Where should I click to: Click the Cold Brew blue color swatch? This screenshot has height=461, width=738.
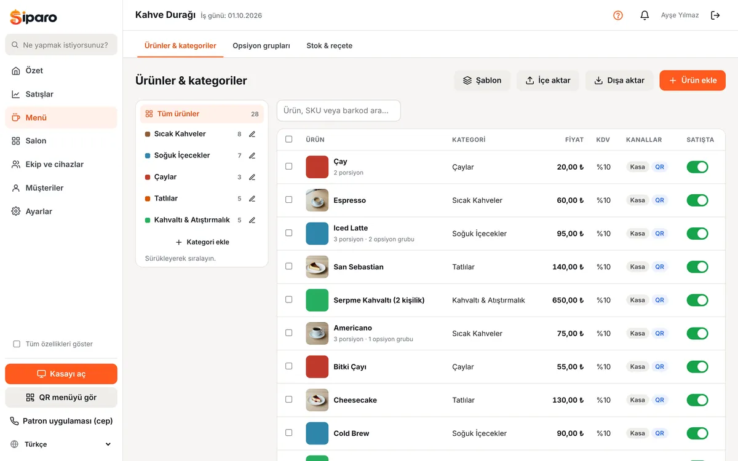[317, 433]
